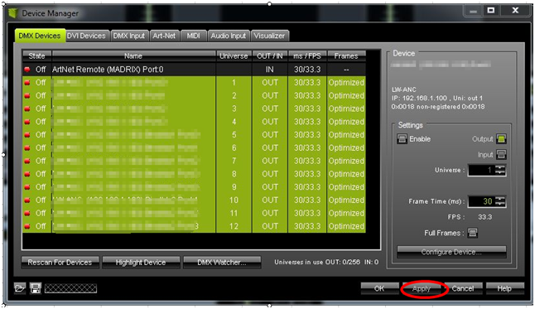Click Optimized cell of universe 12 row
The width and height of the screenshot is (535, 309).
click(346, 226)
